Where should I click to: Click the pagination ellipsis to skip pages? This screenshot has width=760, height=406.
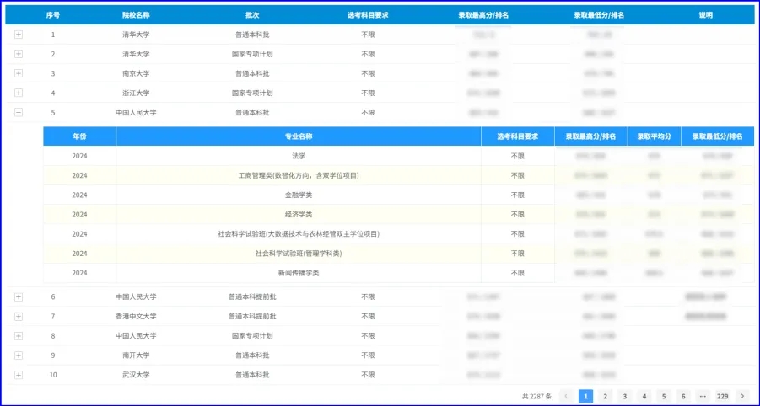pyautogui.click(x=702, y=396)
